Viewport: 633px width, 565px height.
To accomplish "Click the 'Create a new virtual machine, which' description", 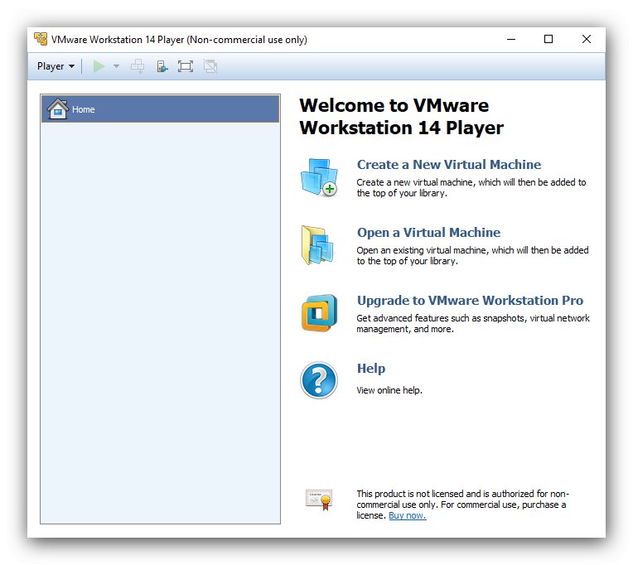I will [x=471, y=188].
